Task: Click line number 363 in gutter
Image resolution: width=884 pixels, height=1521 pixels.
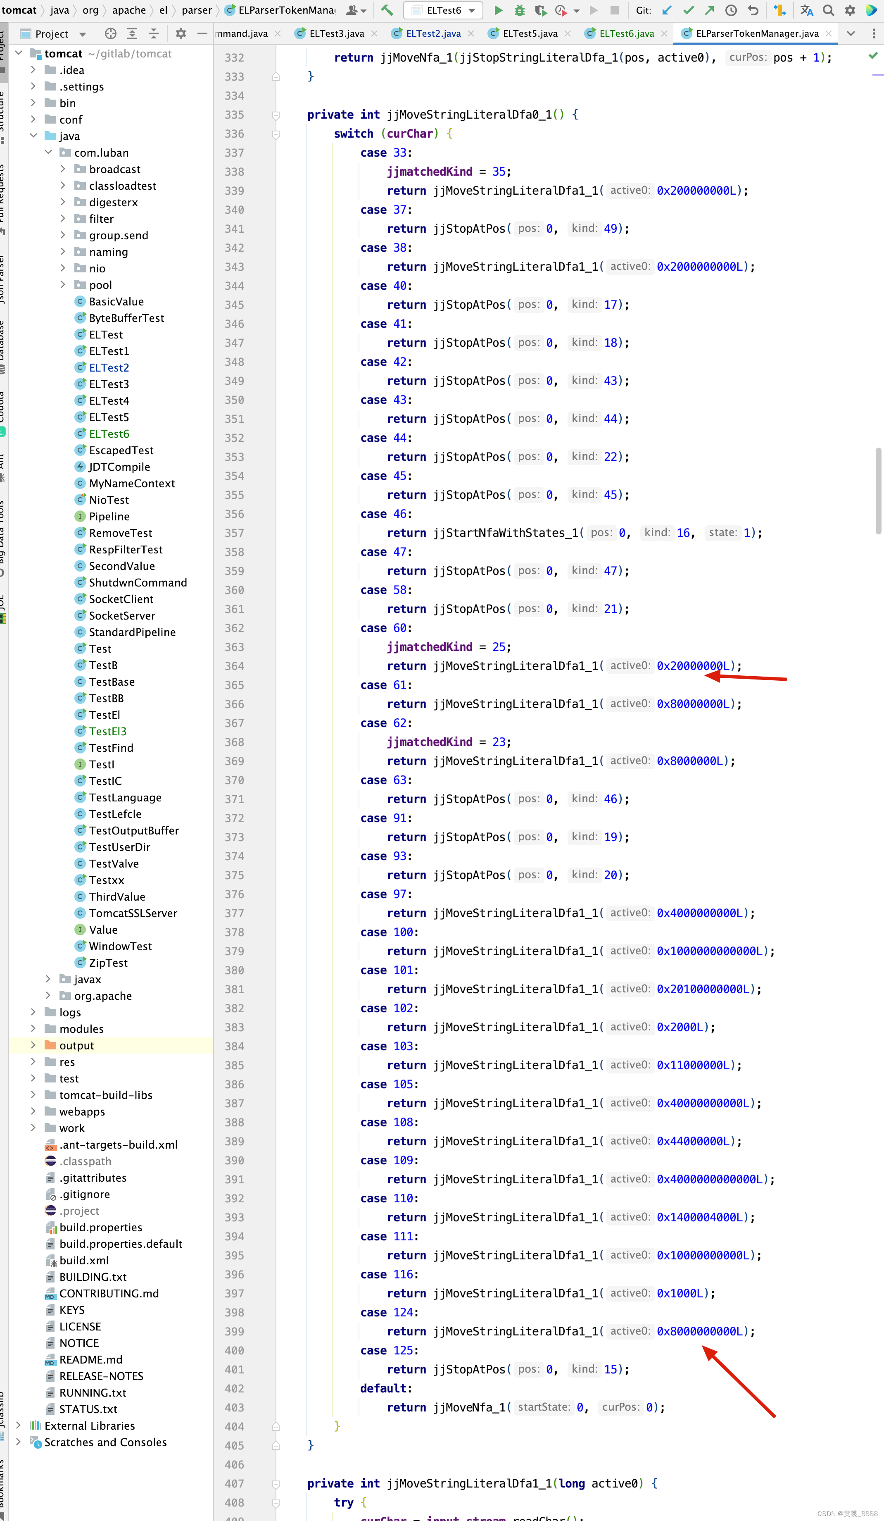Action: (x=234, y=647)
